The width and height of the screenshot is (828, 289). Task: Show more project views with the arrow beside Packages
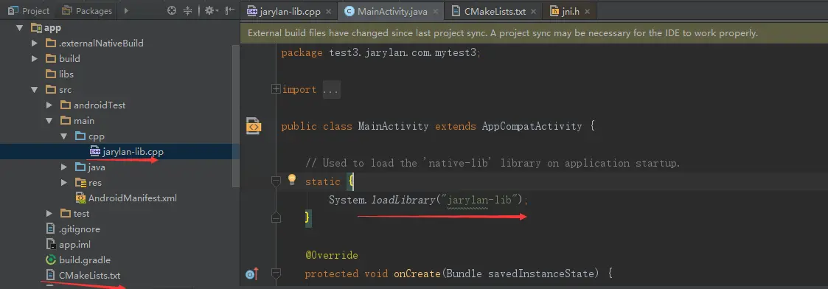(x=125, y=10)
